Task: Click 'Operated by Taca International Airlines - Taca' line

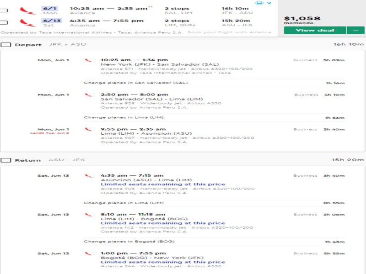Action: pyautogui.click(x=166, y=73)
